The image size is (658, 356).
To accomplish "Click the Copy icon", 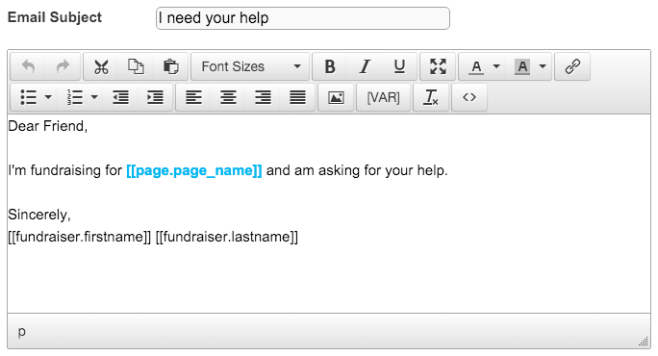I will tap(136, 66).
